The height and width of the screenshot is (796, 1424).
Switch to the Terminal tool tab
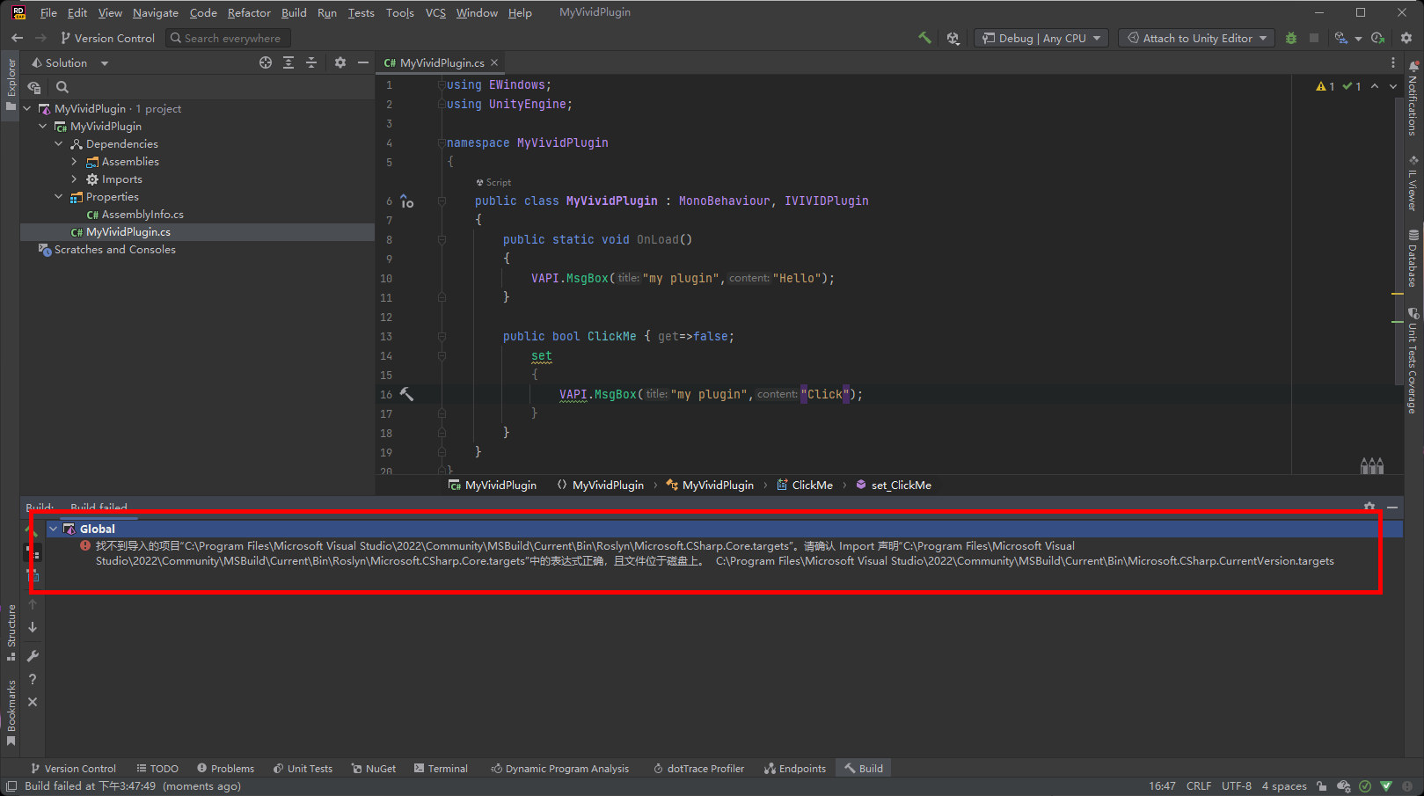(x=441, y=768)
